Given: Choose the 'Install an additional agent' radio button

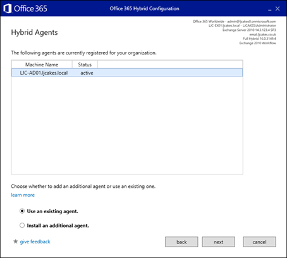Looking at the screenshot, I should [x=22, y=225].
